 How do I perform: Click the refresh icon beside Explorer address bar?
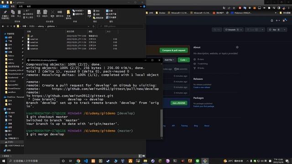(94, 26)
